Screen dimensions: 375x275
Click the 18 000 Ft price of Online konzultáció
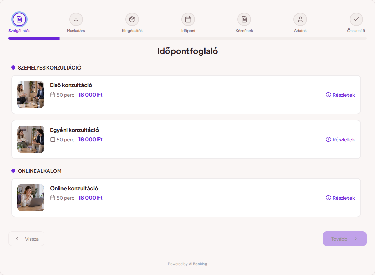click(90, 198)
